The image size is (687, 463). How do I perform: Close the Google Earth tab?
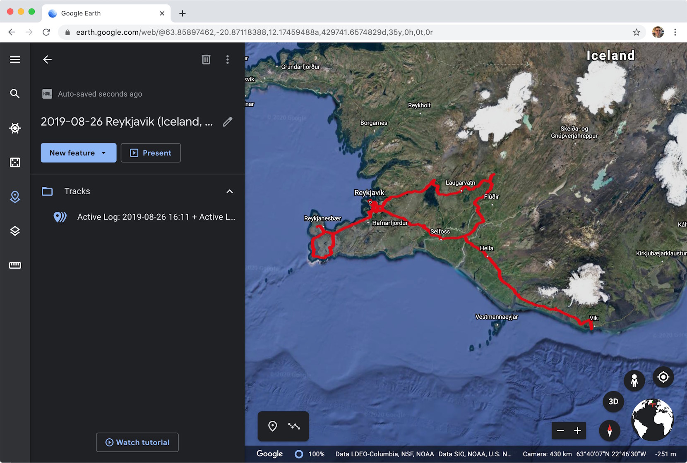pos(162,13)
